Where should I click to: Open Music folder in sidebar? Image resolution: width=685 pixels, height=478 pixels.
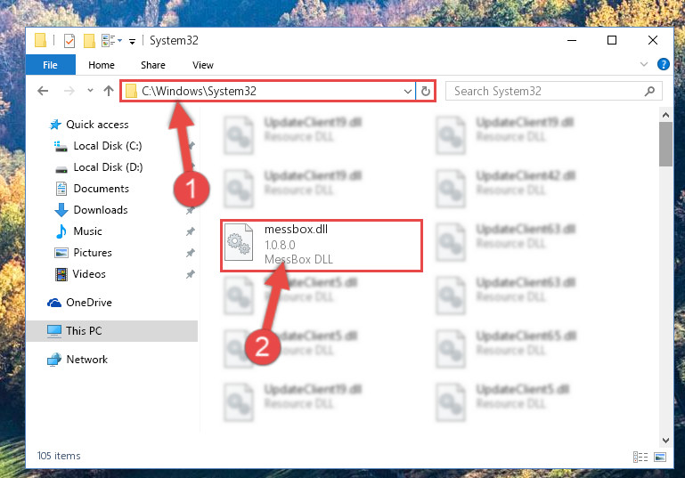click(x=87, y=231)
